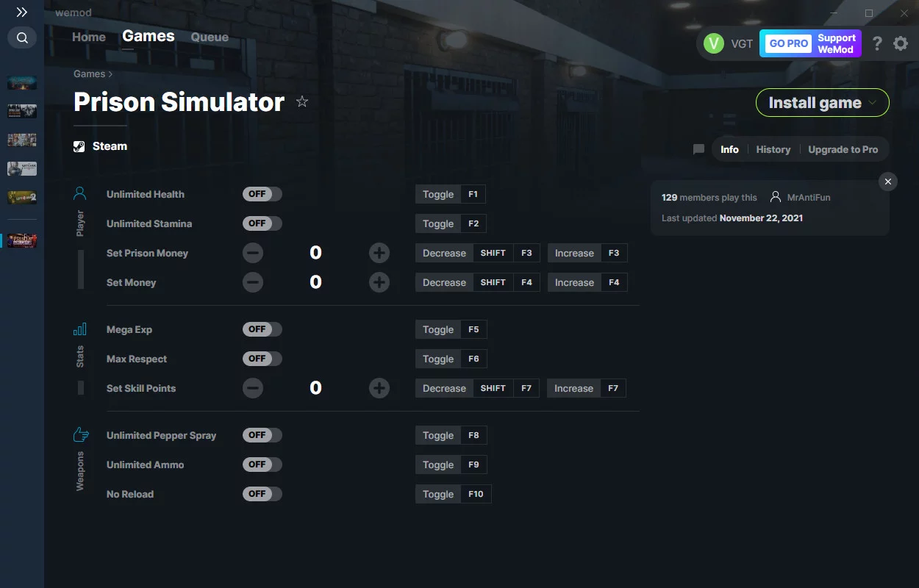
Task: Click the F9 Toggle hotkey for Unlimited Ammo
Action: pos(451,465)
